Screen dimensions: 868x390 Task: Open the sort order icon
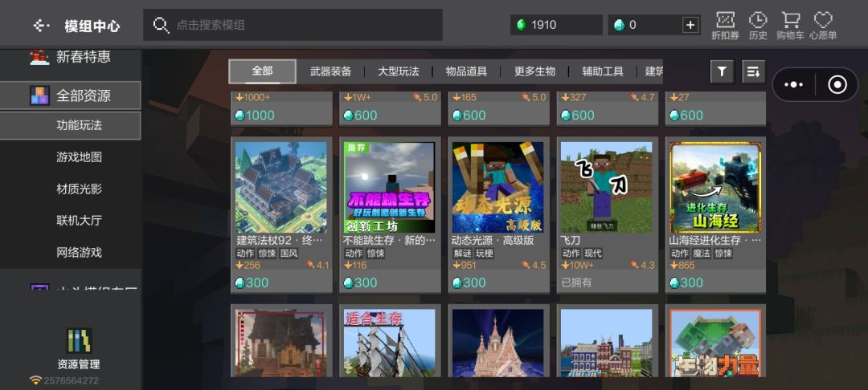753,71
